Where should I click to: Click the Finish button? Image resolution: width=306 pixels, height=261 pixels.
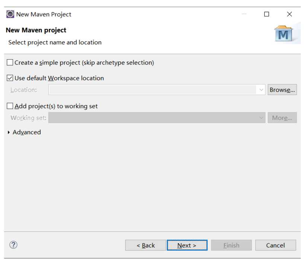pos(231,245)
